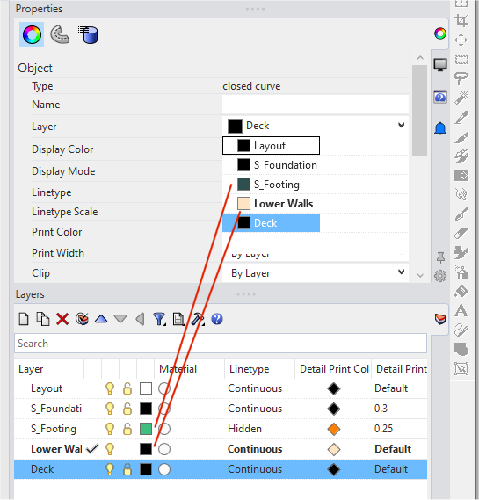The height and width of the screenshot is (500, 479).
Task: Open the Texture Mapping properties page
Action: [60, 34]
